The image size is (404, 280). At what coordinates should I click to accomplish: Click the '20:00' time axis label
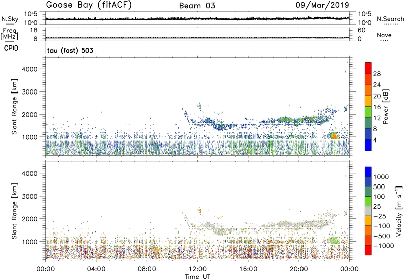[x=299, y=269]
